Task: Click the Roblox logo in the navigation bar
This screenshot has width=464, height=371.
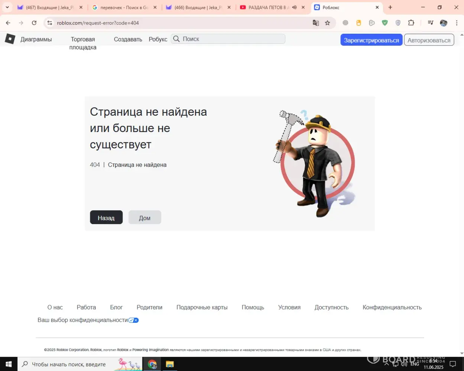Action: coord(10,39)
